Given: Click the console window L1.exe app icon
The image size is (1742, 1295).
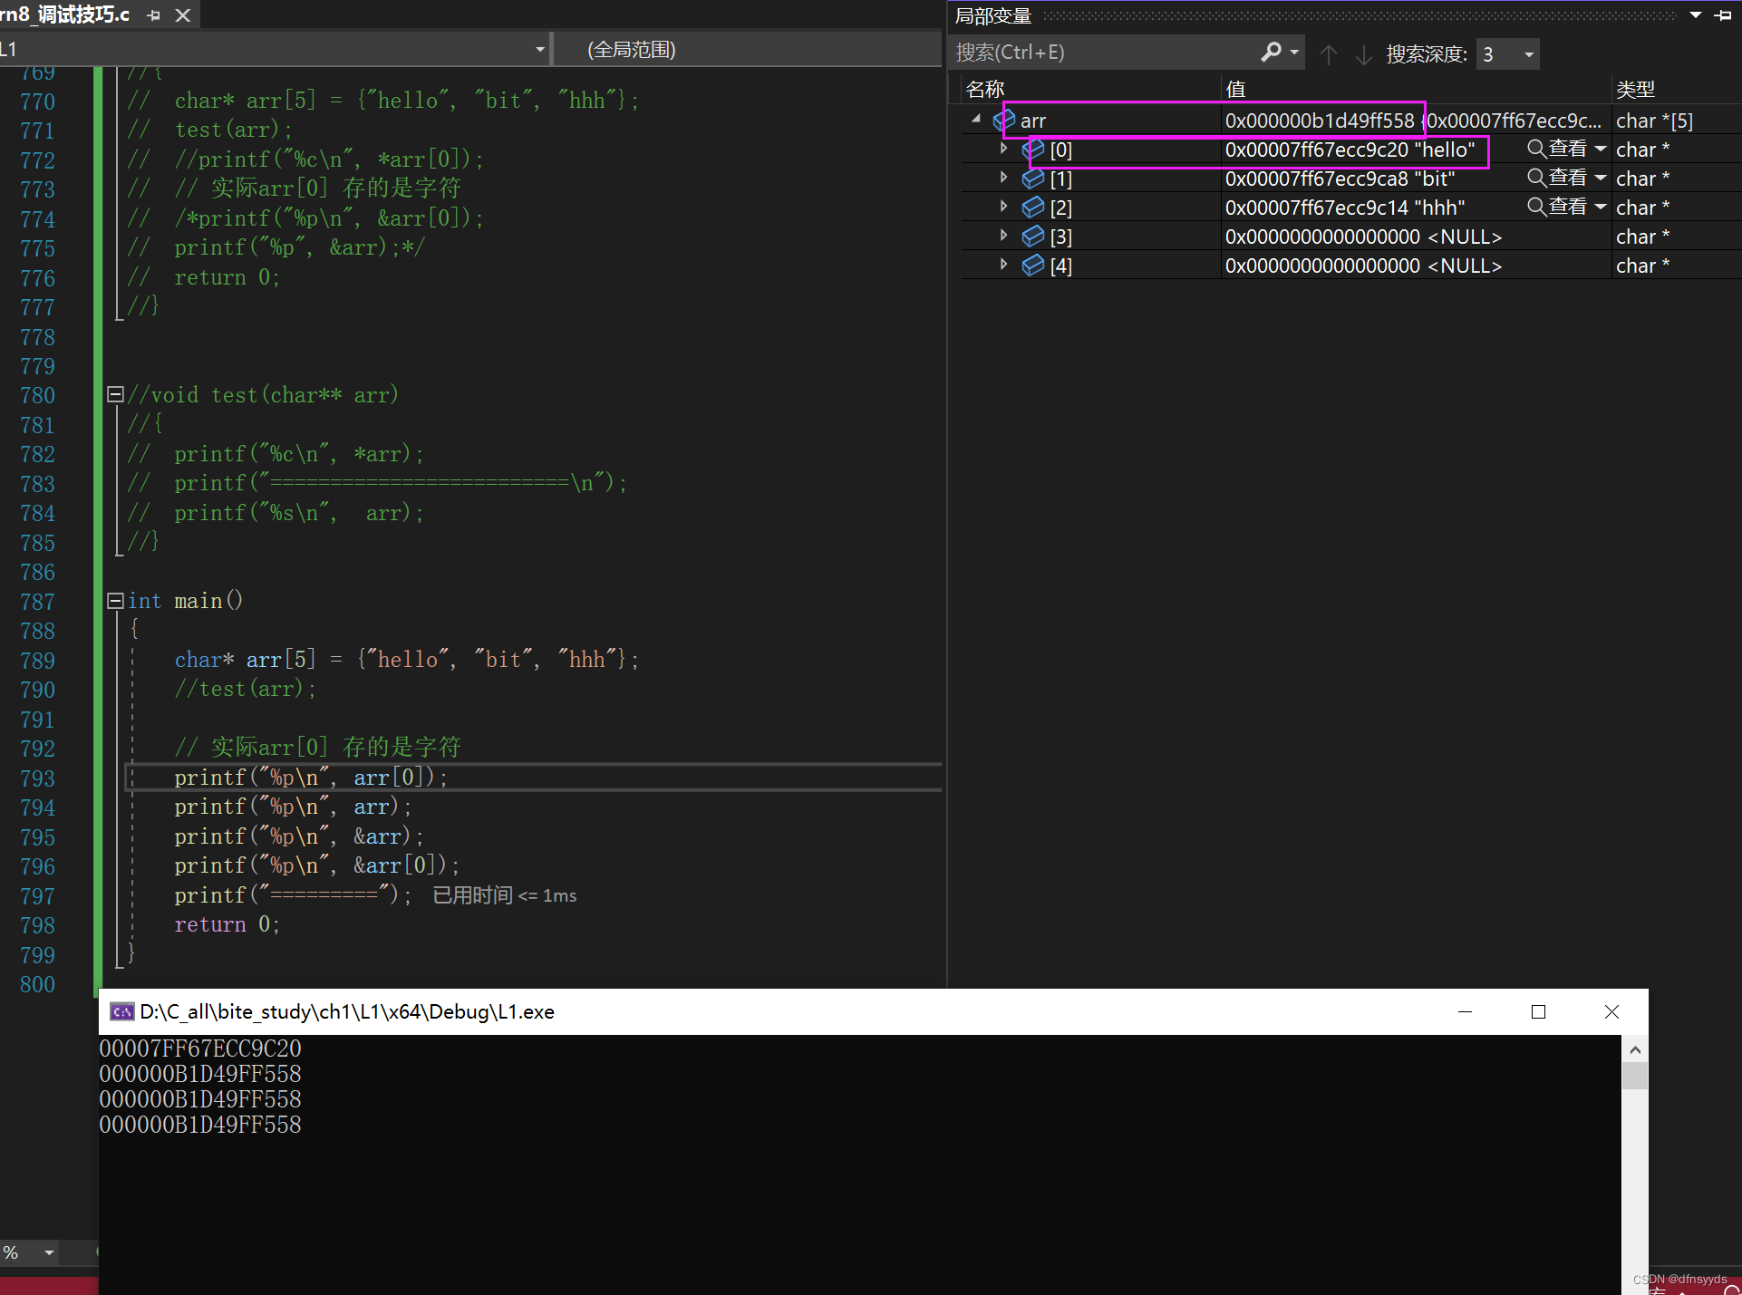Looking at the screenshot, I should coord(121,1011).
